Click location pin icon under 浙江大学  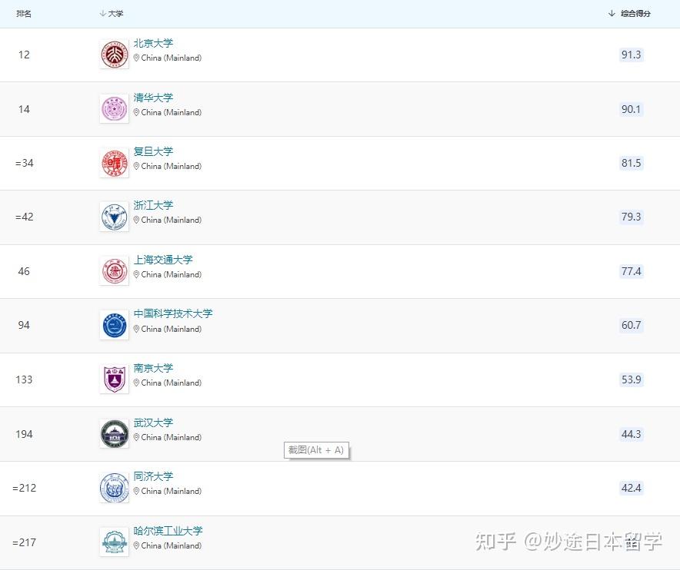(136, 220)
